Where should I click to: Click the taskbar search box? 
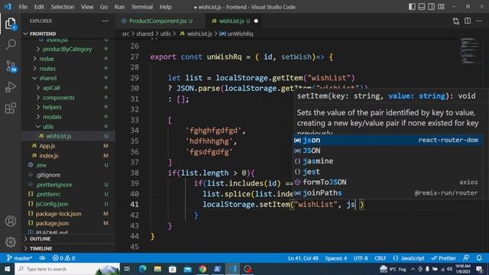pyautogui.click(x=67, y=269)
